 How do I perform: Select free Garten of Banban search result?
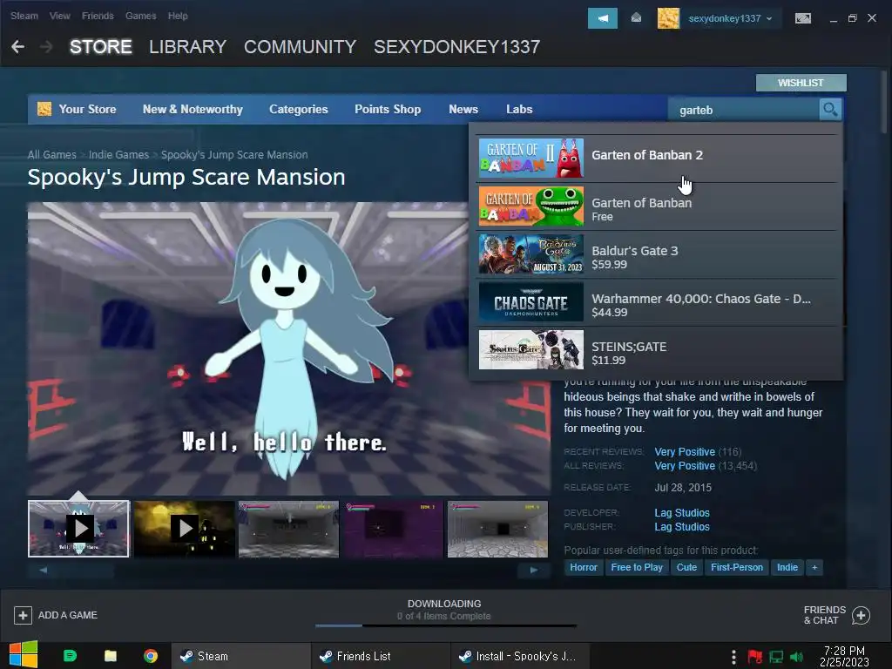(657, 206)
